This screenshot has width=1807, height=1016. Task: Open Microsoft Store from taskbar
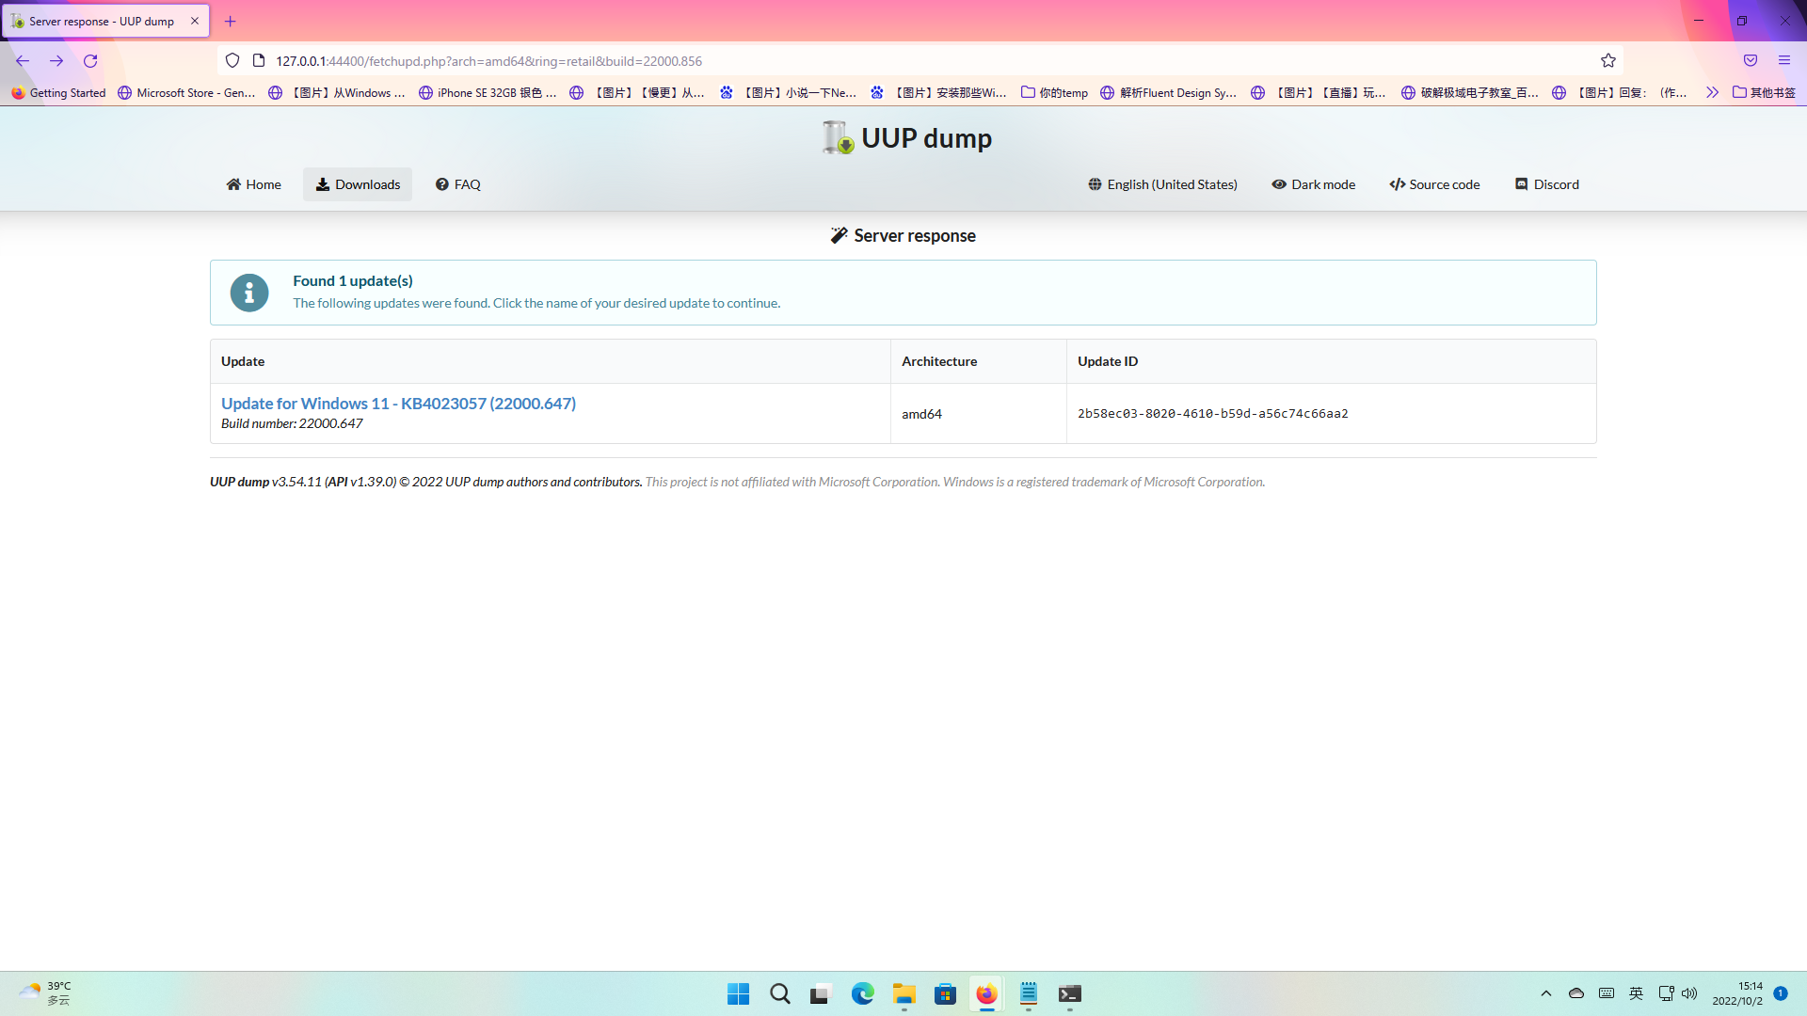(946, 993)
